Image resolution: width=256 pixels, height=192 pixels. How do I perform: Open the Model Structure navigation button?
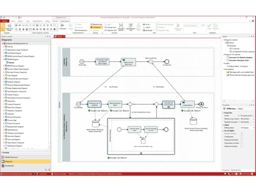tap(26, 157)
